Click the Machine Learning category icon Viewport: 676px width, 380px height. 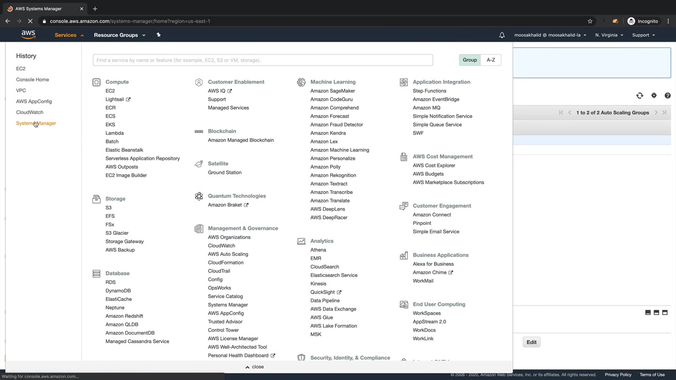pyautogui.click(x=301, y=82)
